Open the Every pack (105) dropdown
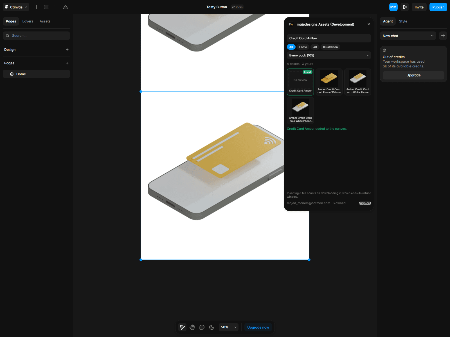 pyautogui.click(x=329, y=55)
